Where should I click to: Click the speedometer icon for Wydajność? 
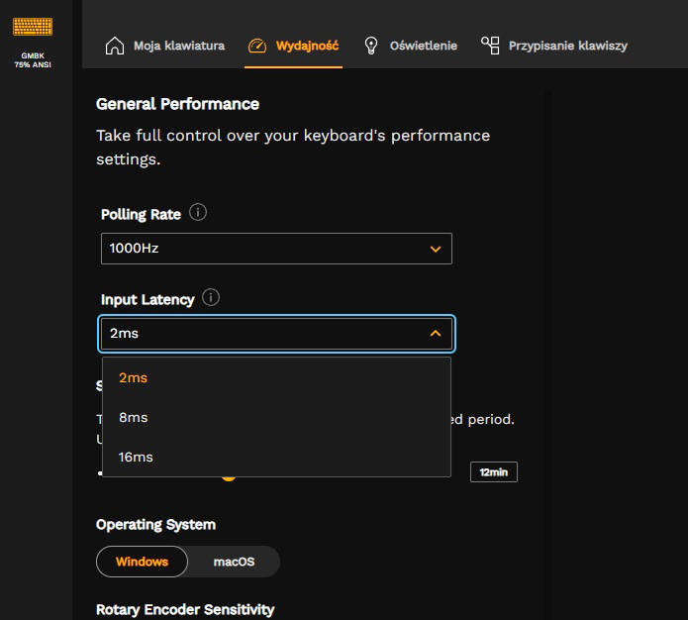(x=257, y=46)
